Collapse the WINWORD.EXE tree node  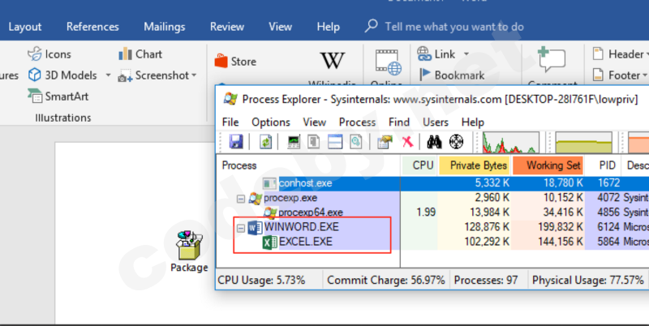pos(241,228)
